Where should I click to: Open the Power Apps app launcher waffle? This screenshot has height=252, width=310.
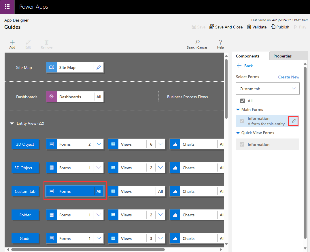pyautogui.click(x=7, y=7)
